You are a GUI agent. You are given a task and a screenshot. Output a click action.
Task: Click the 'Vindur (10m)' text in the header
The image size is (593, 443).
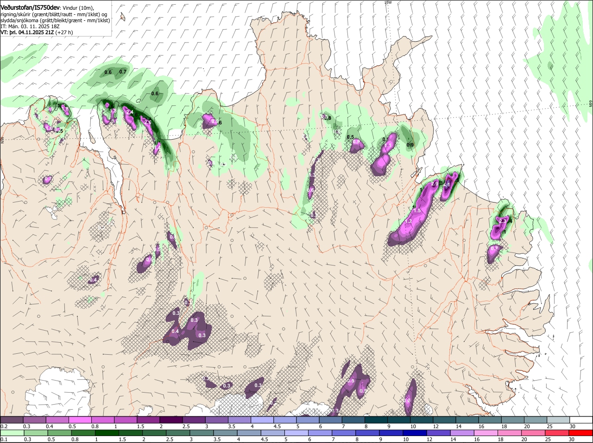pyautogui.click(x=78, y=8)
